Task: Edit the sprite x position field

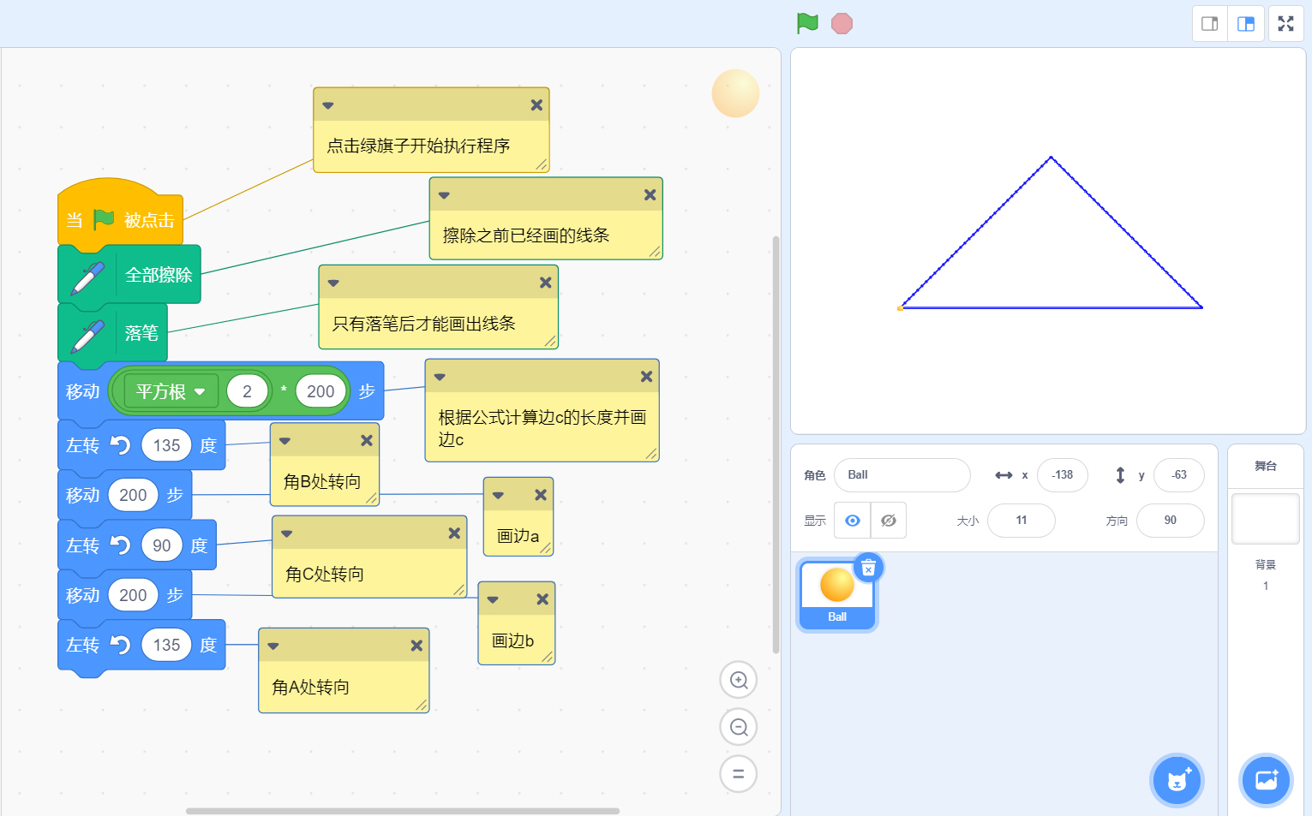Action: pyautogui.click(x=1063, y=475)
